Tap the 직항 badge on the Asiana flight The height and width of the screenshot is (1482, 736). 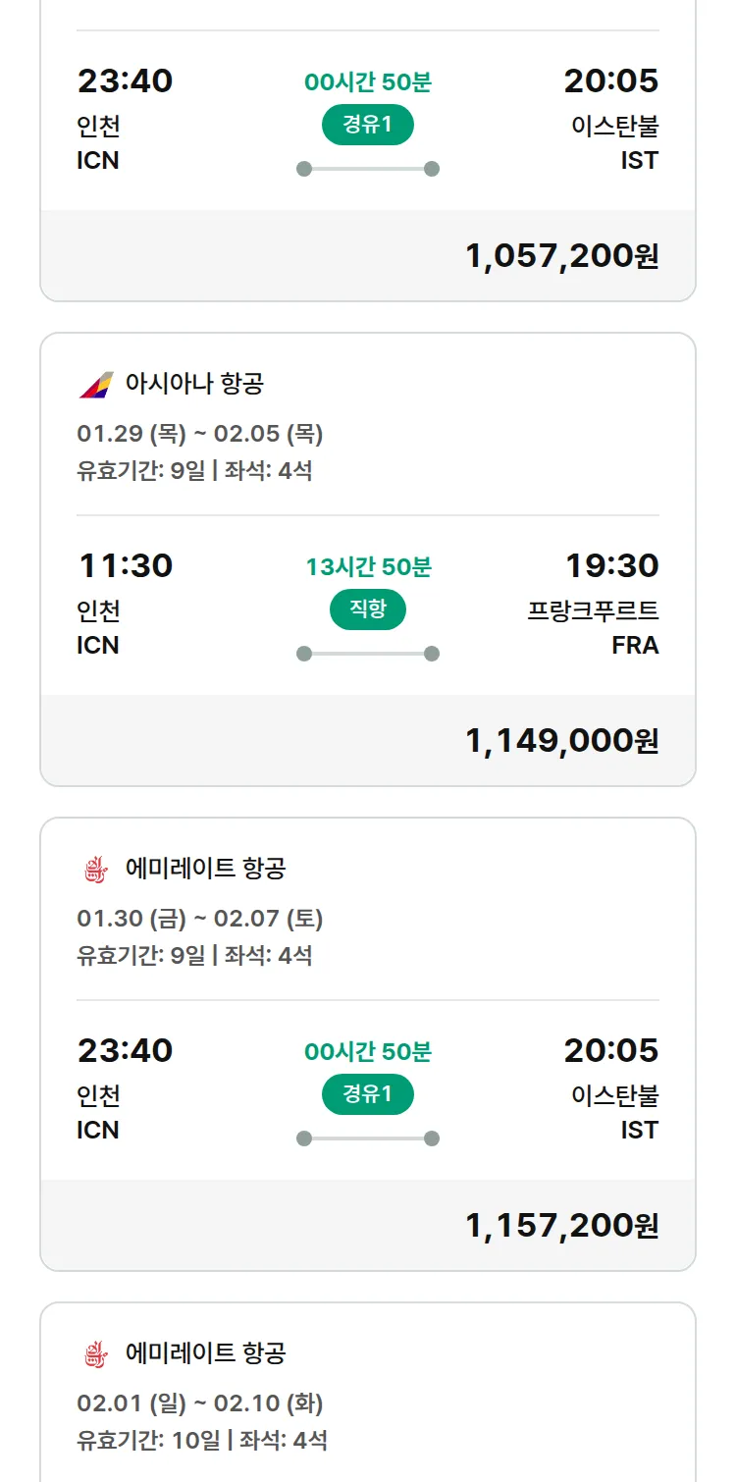[368, 609]
